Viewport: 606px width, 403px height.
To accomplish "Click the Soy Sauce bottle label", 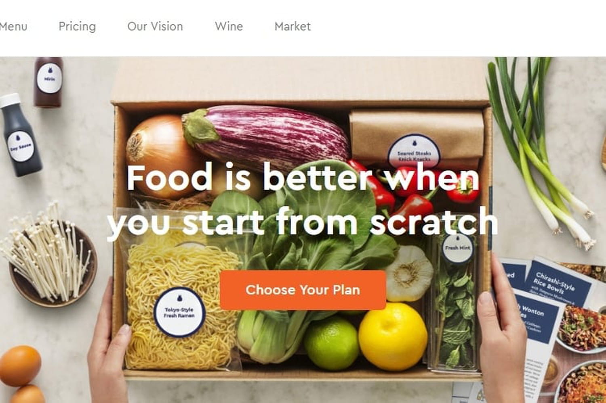I will coord(21,147).
